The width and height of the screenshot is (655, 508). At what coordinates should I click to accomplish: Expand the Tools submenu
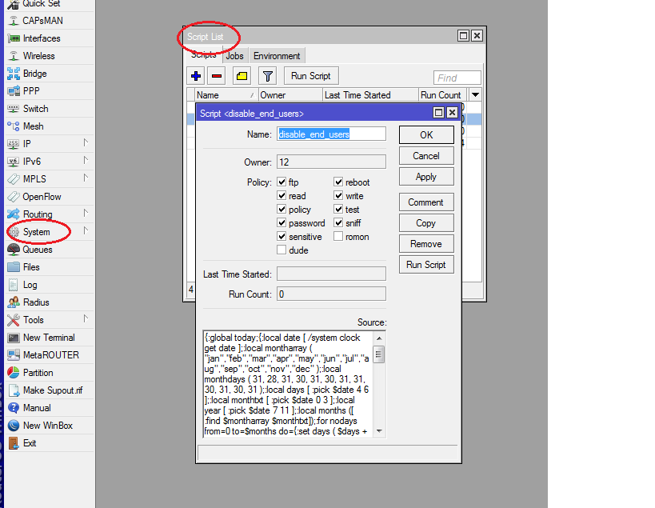(x=86, y=318)
